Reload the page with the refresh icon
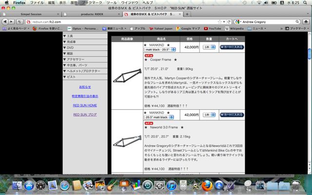 coord(229,21)
